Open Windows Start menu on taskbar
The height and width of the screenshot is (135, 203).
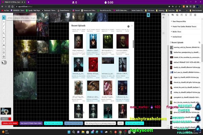click(69, 132)
